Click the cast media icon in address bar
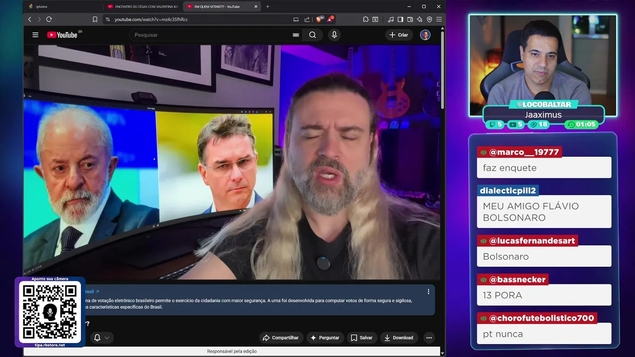 [x=296, y=19]
